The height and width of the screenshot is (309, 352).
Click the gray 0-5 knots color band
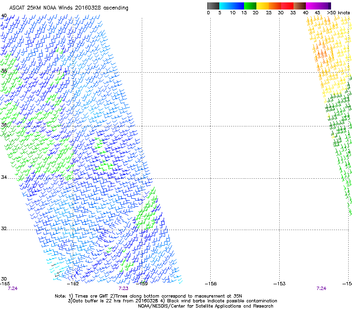coord(213,6)
